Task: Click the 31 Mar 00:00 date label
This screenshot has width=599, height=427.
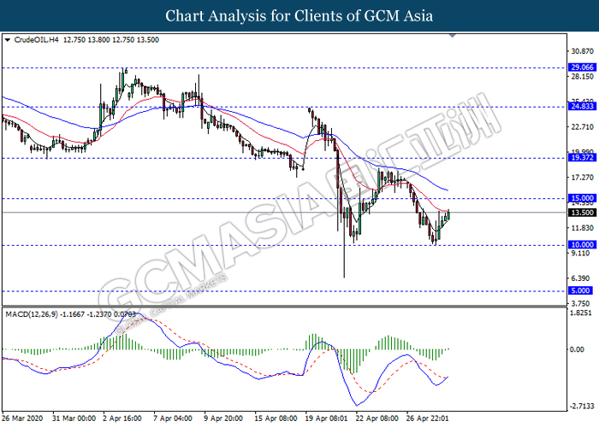Action: point(74,418)
